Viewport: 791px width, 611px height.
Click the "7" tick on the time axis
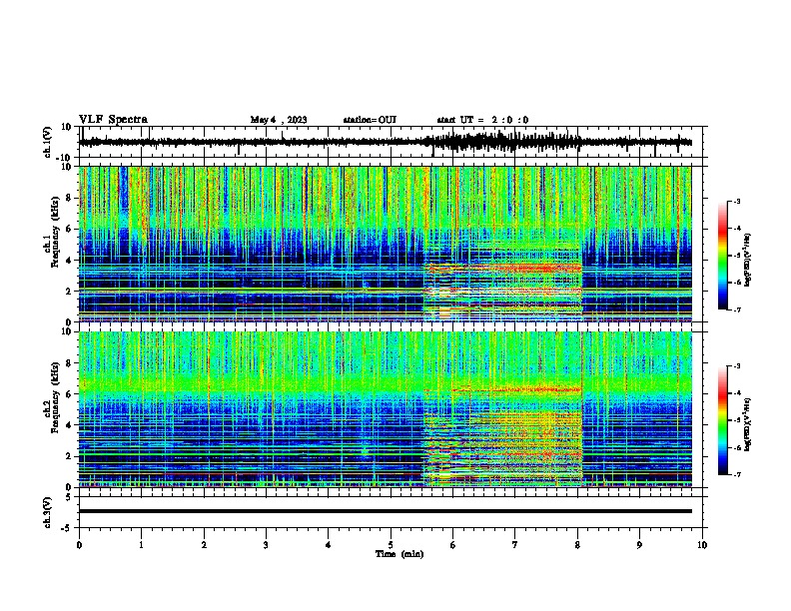click(515, 545)
